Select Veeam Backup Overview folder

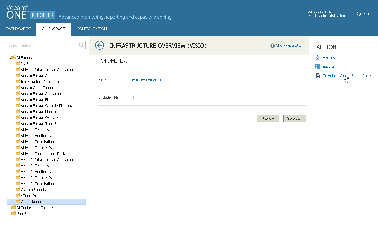[40, 117]
